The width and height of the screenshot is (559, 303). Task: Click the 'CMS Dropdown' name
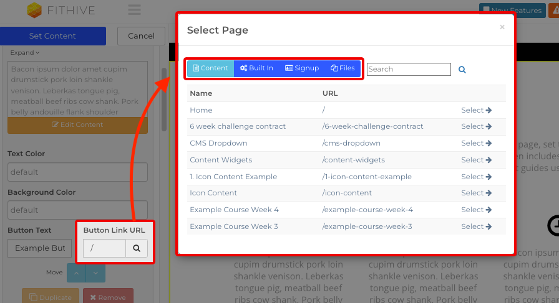218,143
